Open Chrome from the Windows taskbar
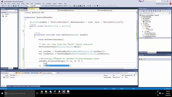172x97 pixels. coord(42,92)
